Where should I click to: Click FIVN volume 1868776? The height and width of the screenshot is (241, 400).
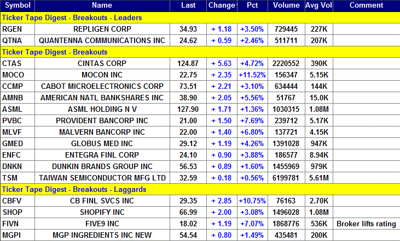click(286, 224)
